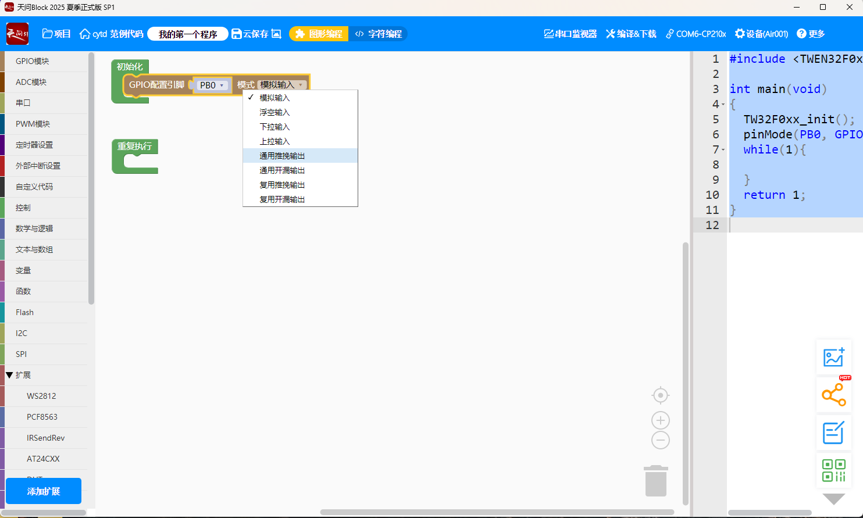
Task: Switch to 图形编程 mode
Action: pos(319,34)
